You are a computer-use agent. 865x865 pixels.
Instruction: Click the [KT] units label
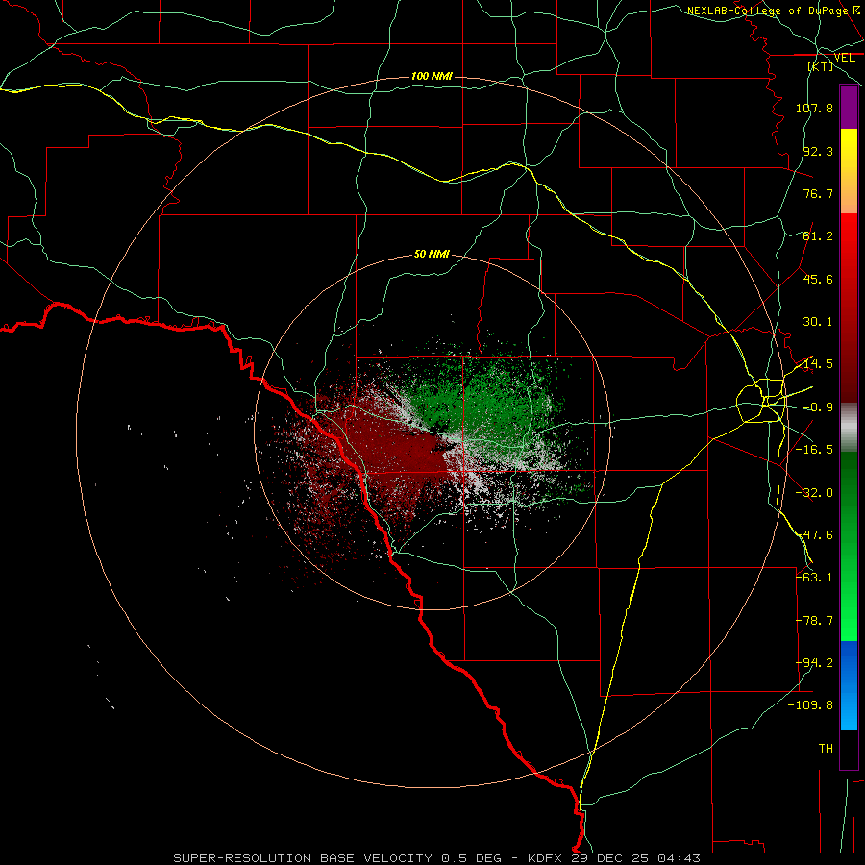(821, 66)
